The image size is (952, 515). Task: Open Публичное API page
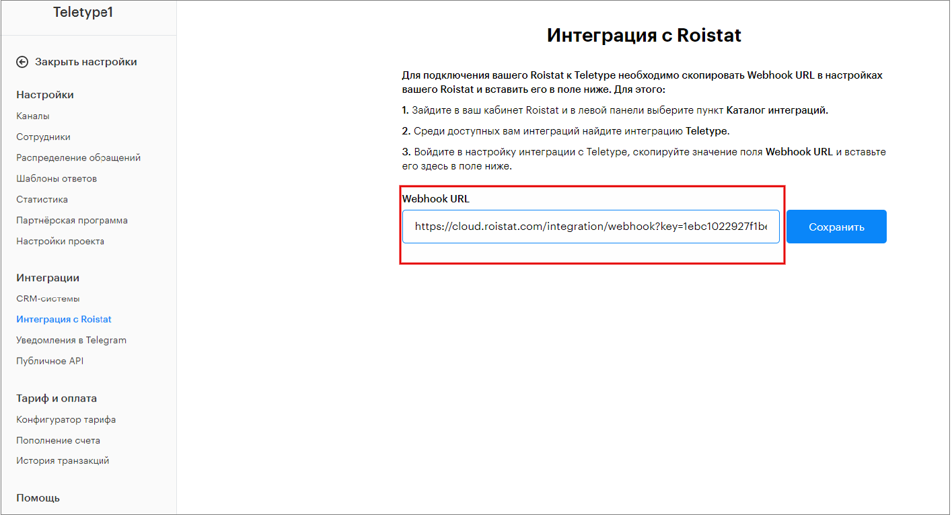[x=50, y=361]
